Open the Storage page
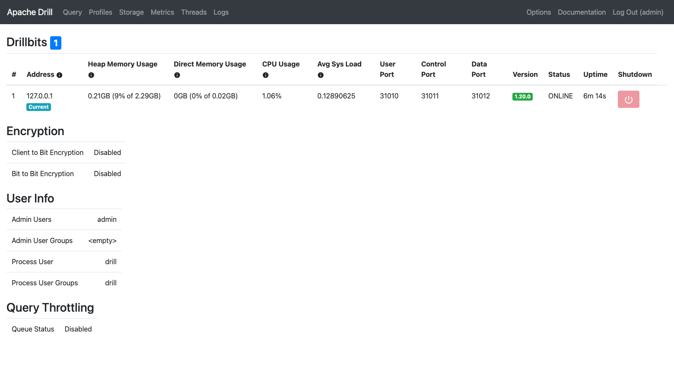Image resolution: width=674 pixels, height=379 pixels. pyautogui.click(x=131, y=12)
